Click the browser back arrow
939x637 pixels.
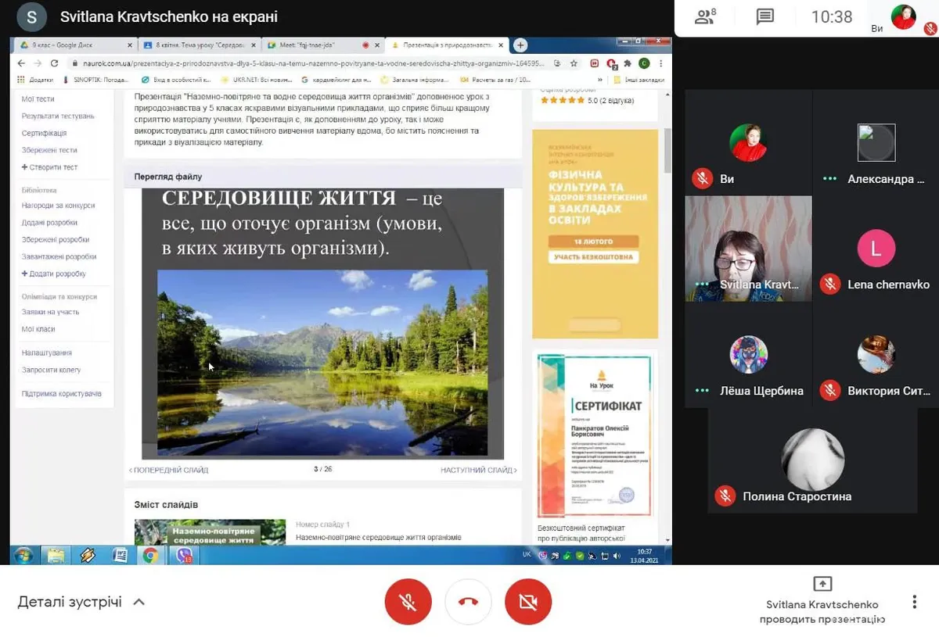coord(20,63)
